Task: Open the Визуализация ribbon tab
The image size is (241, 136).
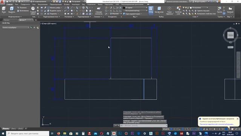Action: click(x=43, y=5)
